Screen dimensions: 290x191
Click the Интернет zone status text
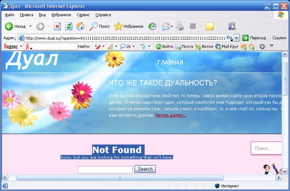point(230,186)
